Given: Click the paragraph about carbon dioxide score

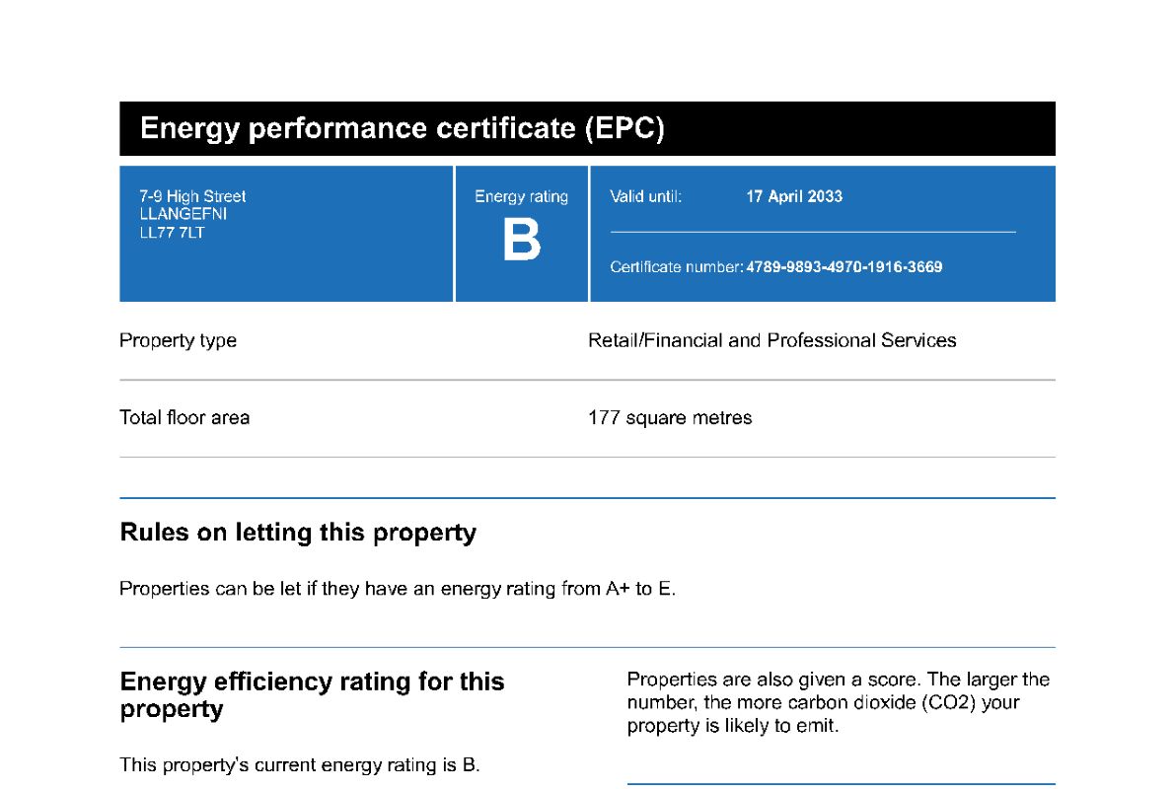Looking at the screenshot, I should pyautogui.click(x=839, y=702).
